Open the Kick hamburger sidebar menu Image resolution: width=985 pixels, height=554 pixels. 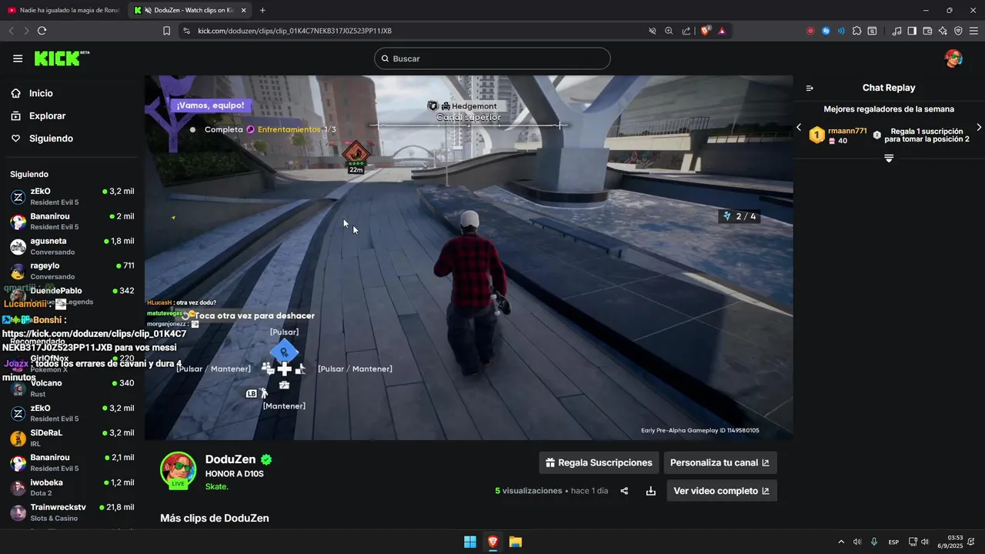pos(18,58)
